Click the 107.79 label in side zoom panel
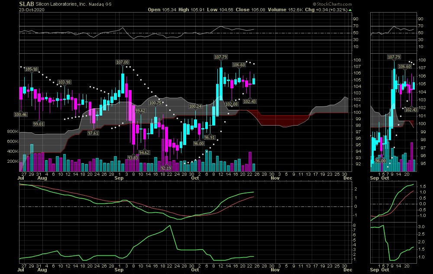The height and width of the screenshot is (274, 433). pyautogui.click(x=394, y=57)
